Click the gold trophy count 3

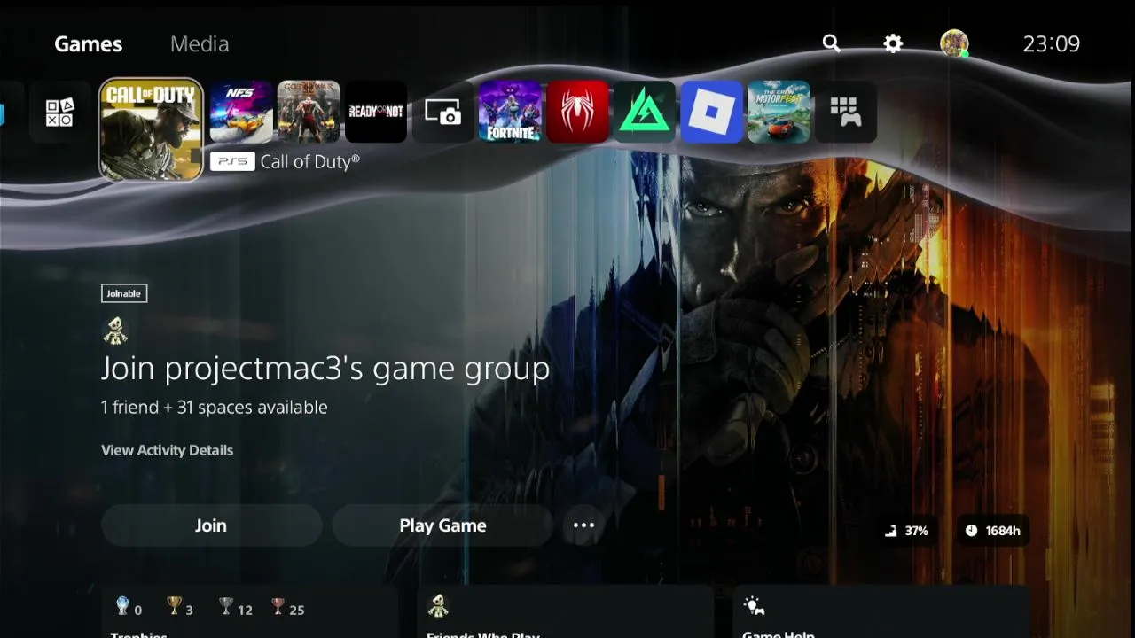point(180,609)
